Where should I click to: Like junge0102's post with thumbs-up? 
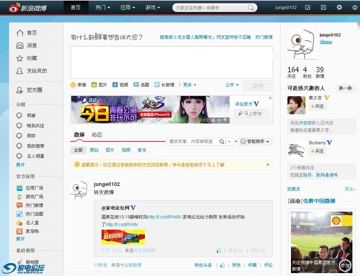(223, 265)
